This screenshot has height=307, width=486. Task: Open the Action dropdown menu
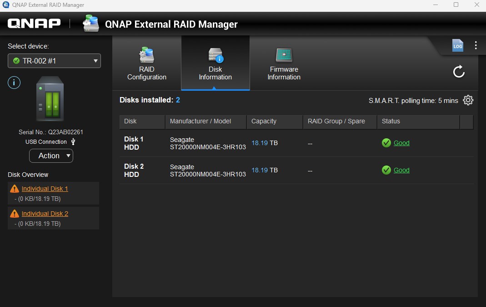[x=51, y=156]
